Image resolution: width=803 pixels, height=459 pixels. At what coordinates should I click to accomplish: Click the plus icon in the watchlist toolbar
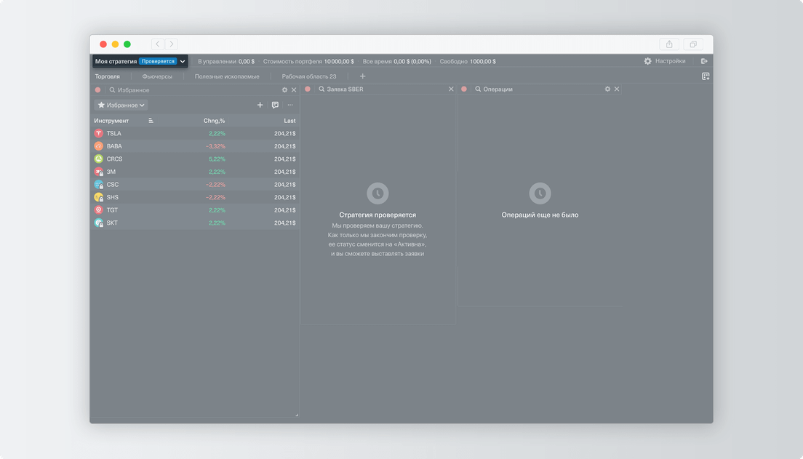tap(260, 105)
